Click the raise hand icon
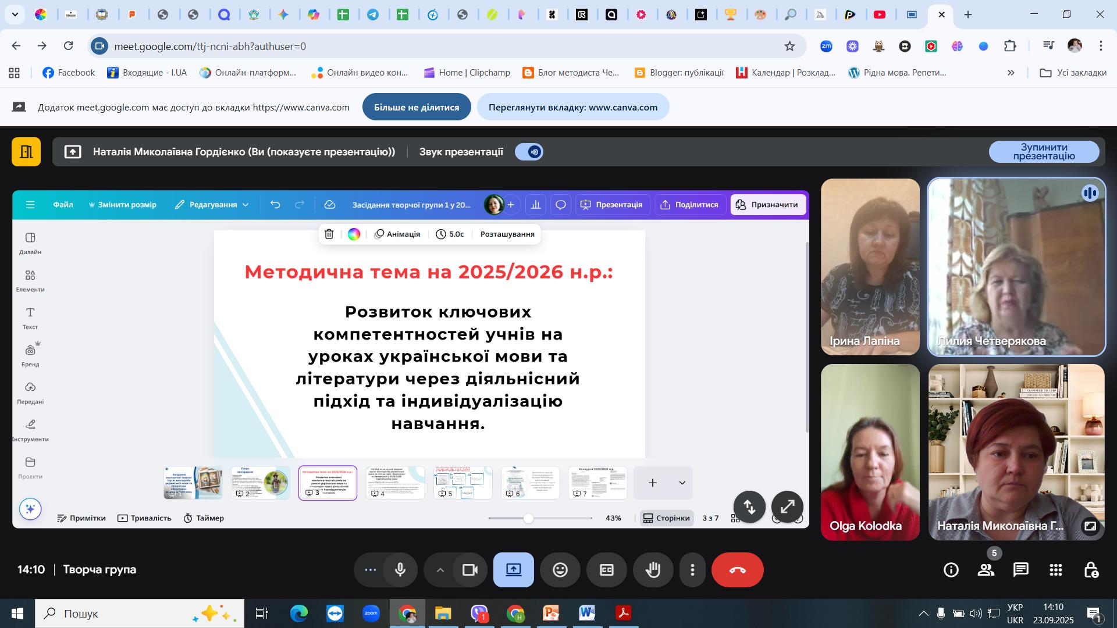Viewport: 1117px width, 628px height. [x=653, y=570]
